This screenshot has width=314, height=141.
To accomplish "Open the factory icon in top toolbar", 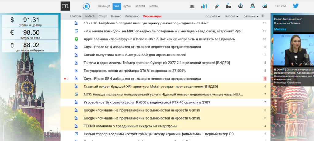I will pos(228,6).
